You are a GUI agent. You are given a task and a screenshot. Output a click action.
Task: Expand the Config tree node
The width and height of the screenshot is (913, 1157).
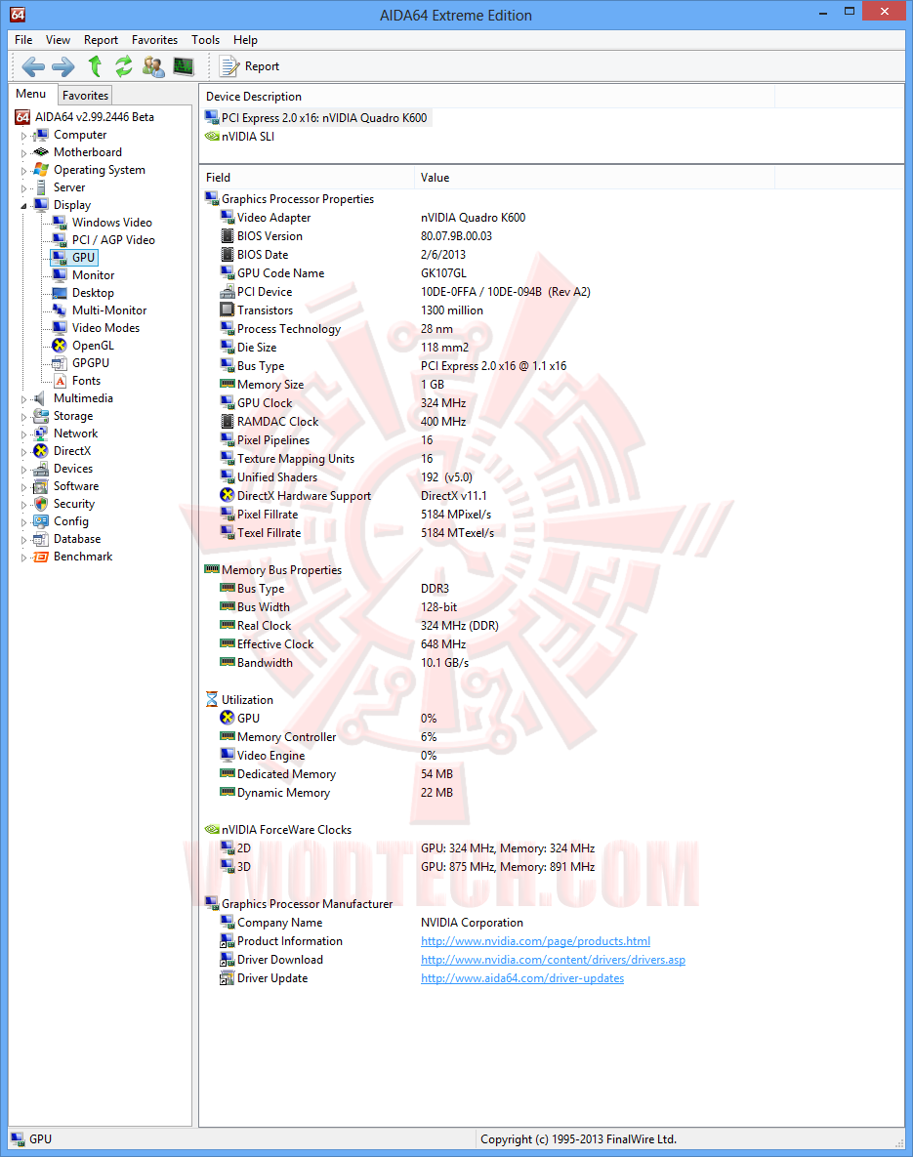(23, 522)
